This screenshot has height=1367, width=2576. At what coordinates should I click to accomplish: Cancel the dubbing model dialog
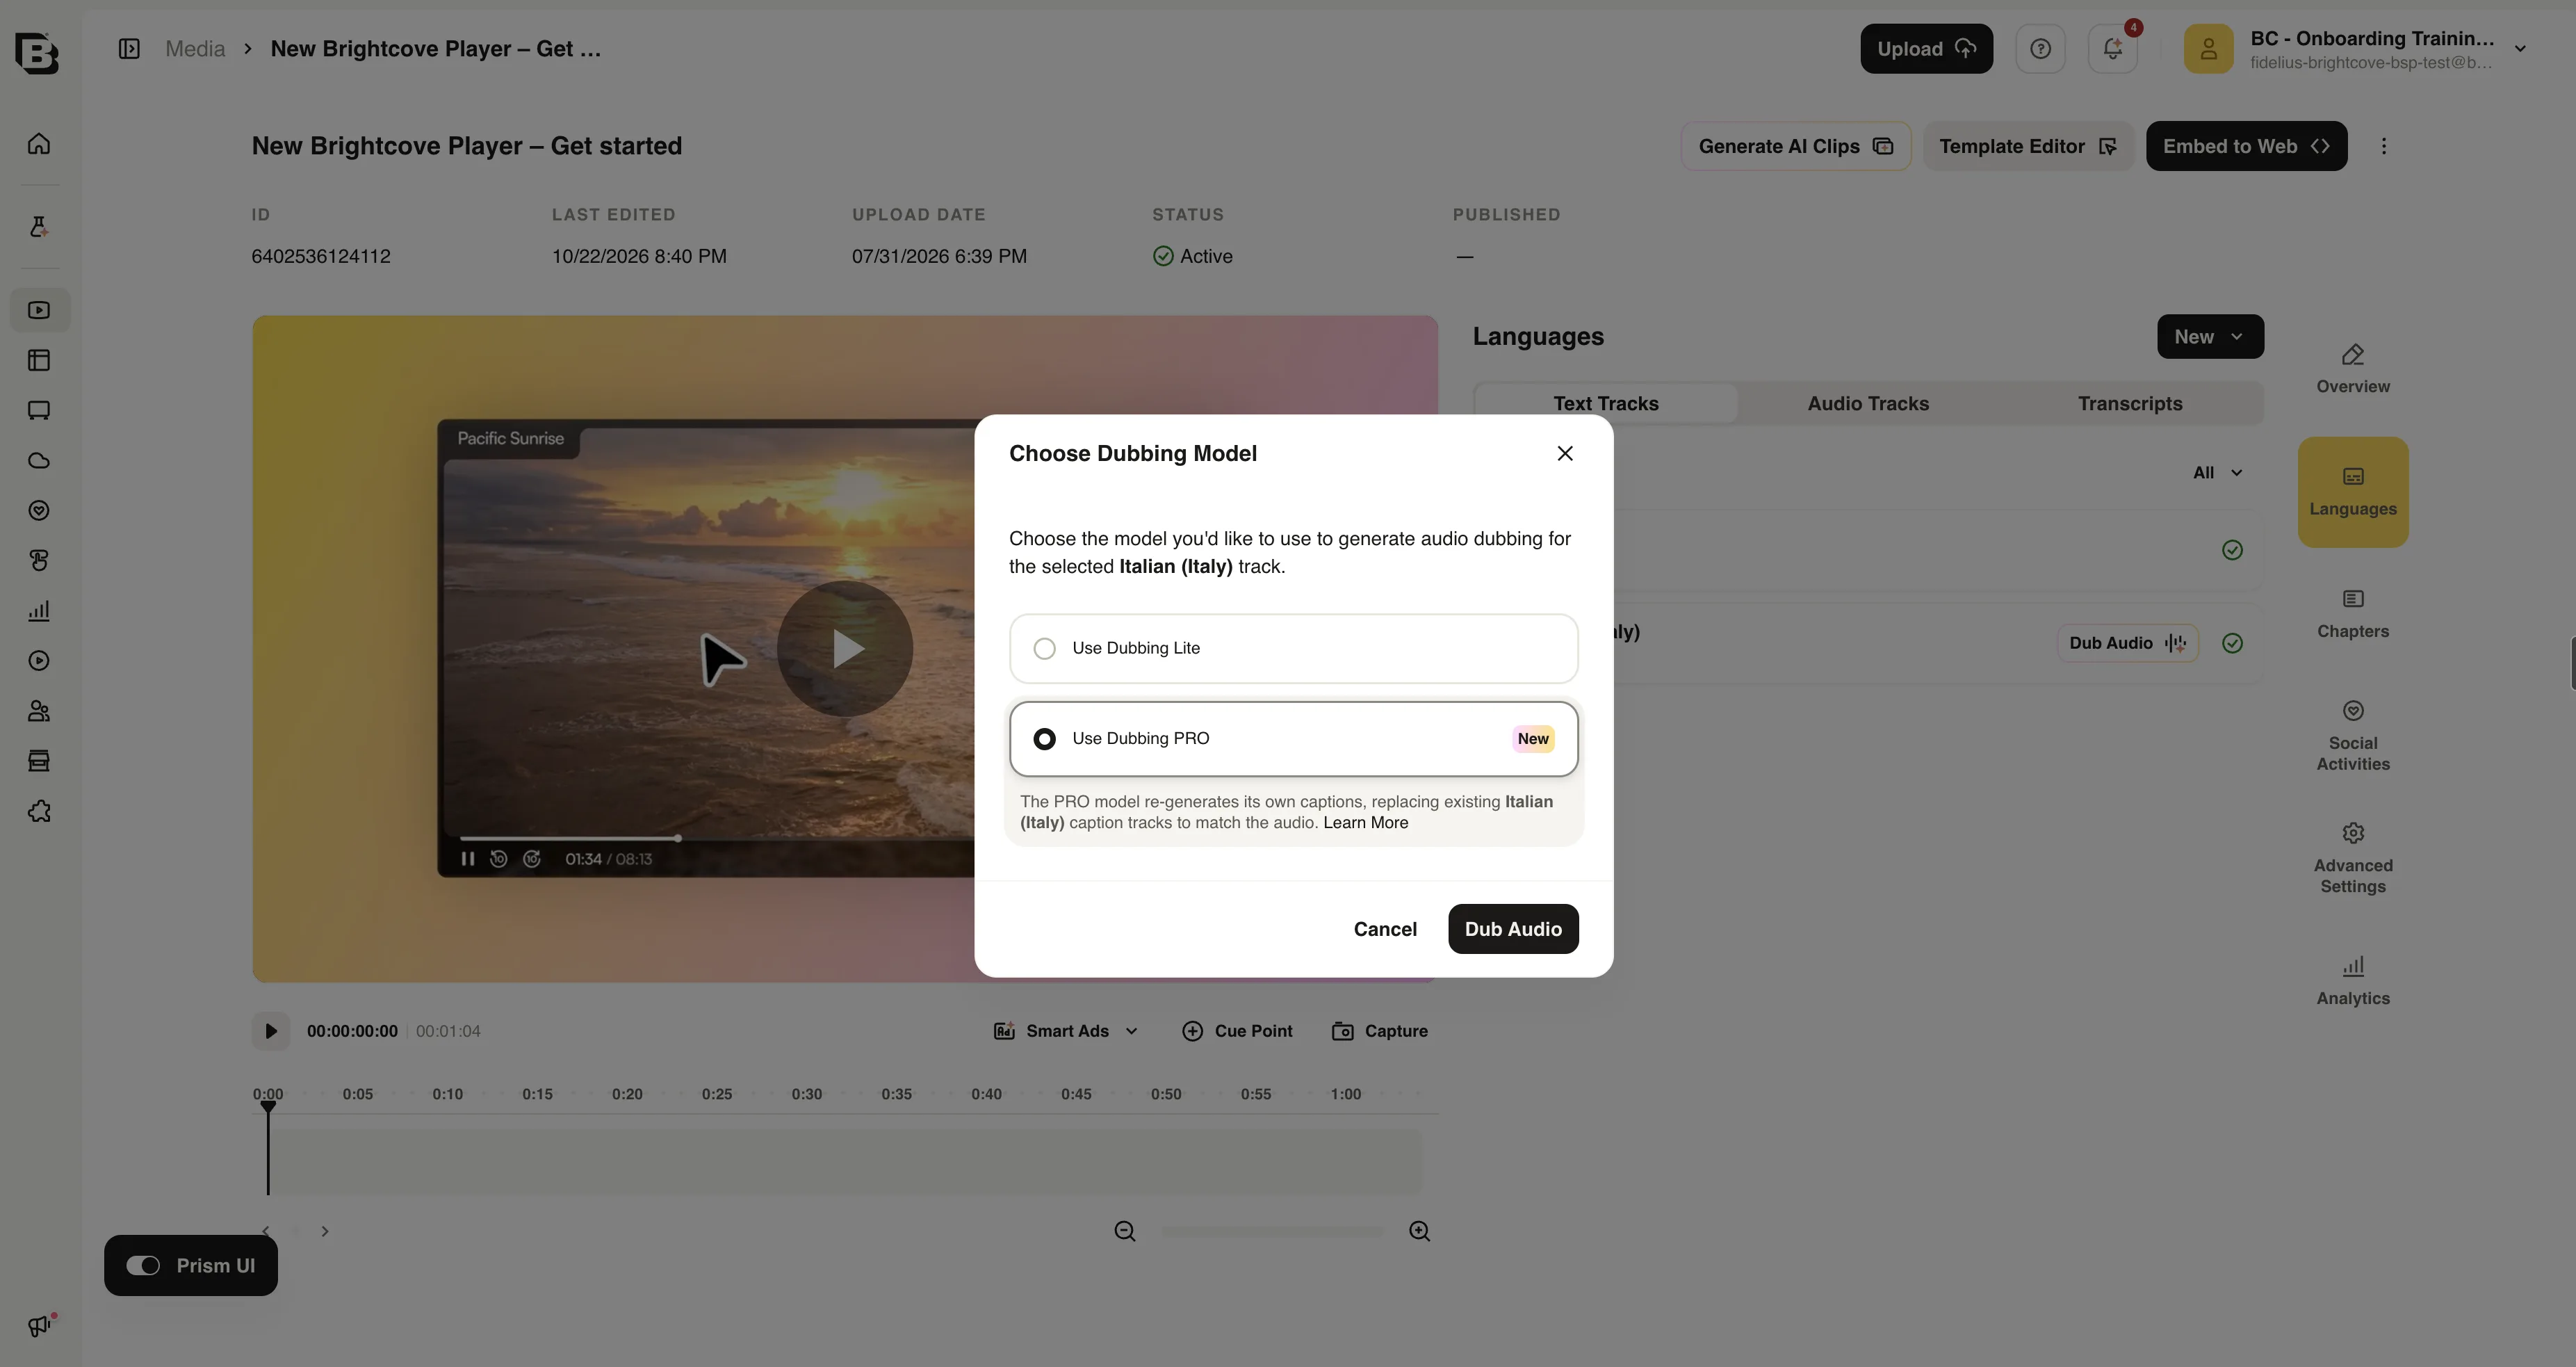(1385, 929)
